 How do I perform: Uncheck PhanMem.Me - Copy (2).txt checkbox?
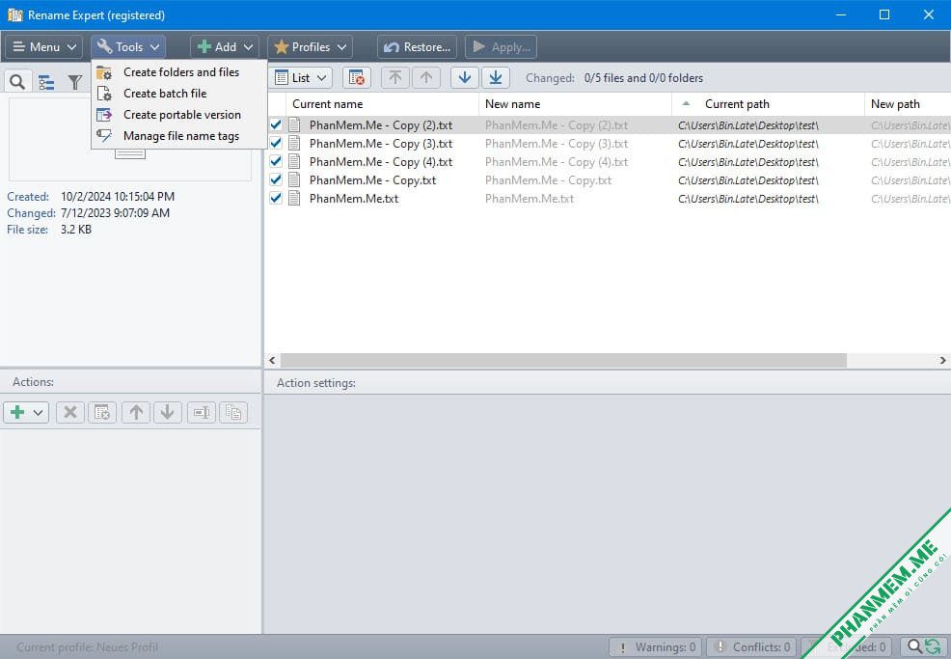tap(276, 125)
